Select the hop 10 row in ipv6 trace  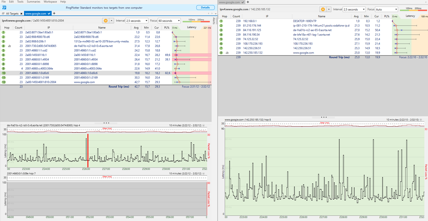point(86,73)
